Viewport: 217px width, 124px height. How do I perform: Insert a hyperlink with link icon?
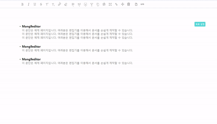click(x=59, y=4)
